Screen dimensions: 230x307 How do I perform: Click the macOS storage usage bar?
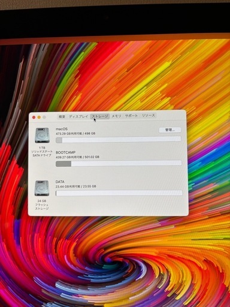(119, 140)
